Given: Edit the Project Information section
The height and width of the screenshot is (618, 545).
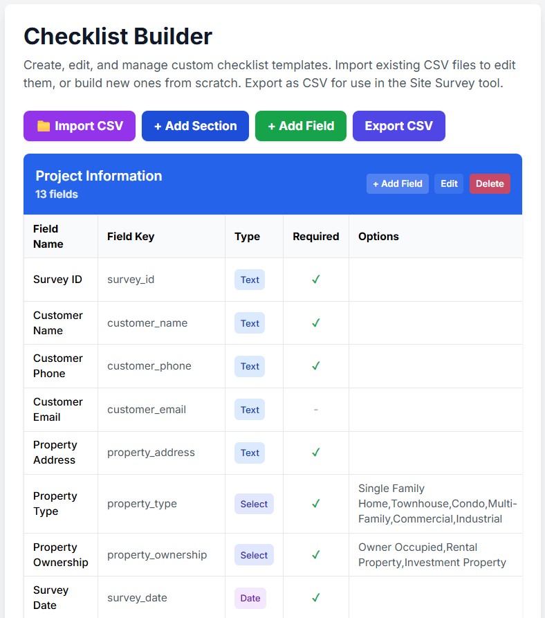Looking at the screenshot, I should (448, 183).
